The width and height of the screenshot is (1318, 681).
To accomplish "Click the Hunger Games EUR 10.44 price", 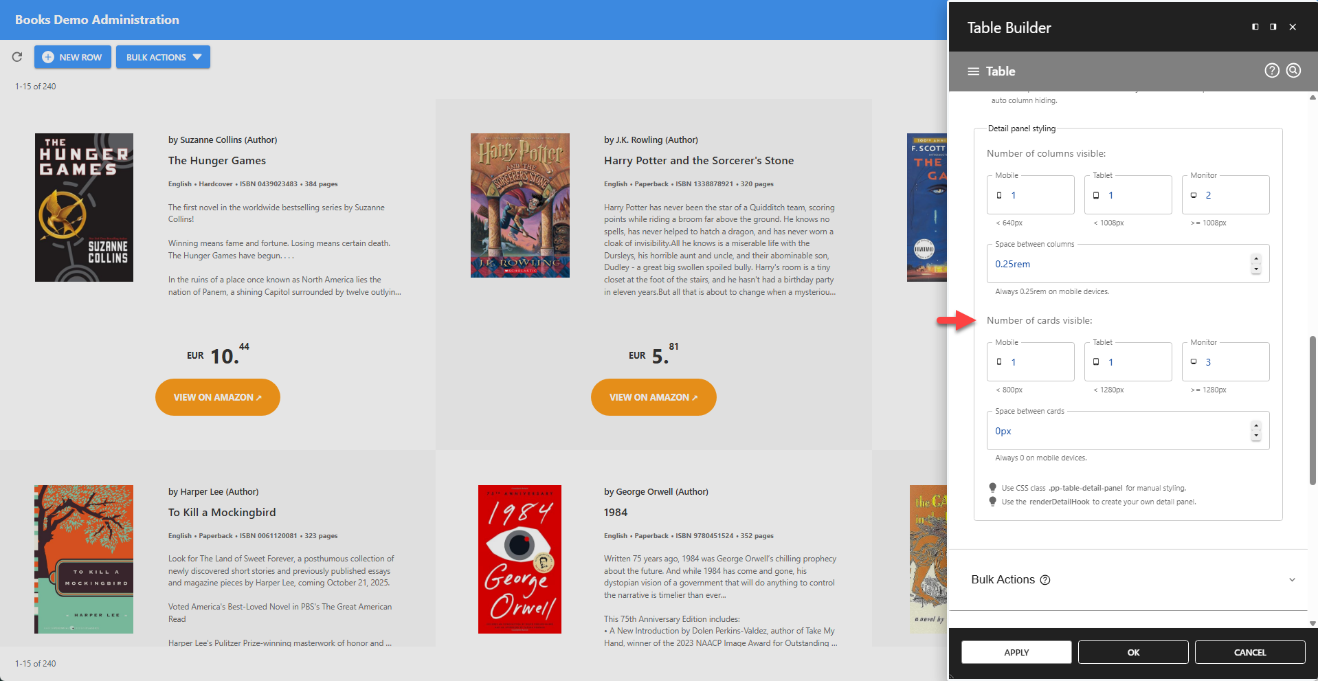I will coord(219,354).
